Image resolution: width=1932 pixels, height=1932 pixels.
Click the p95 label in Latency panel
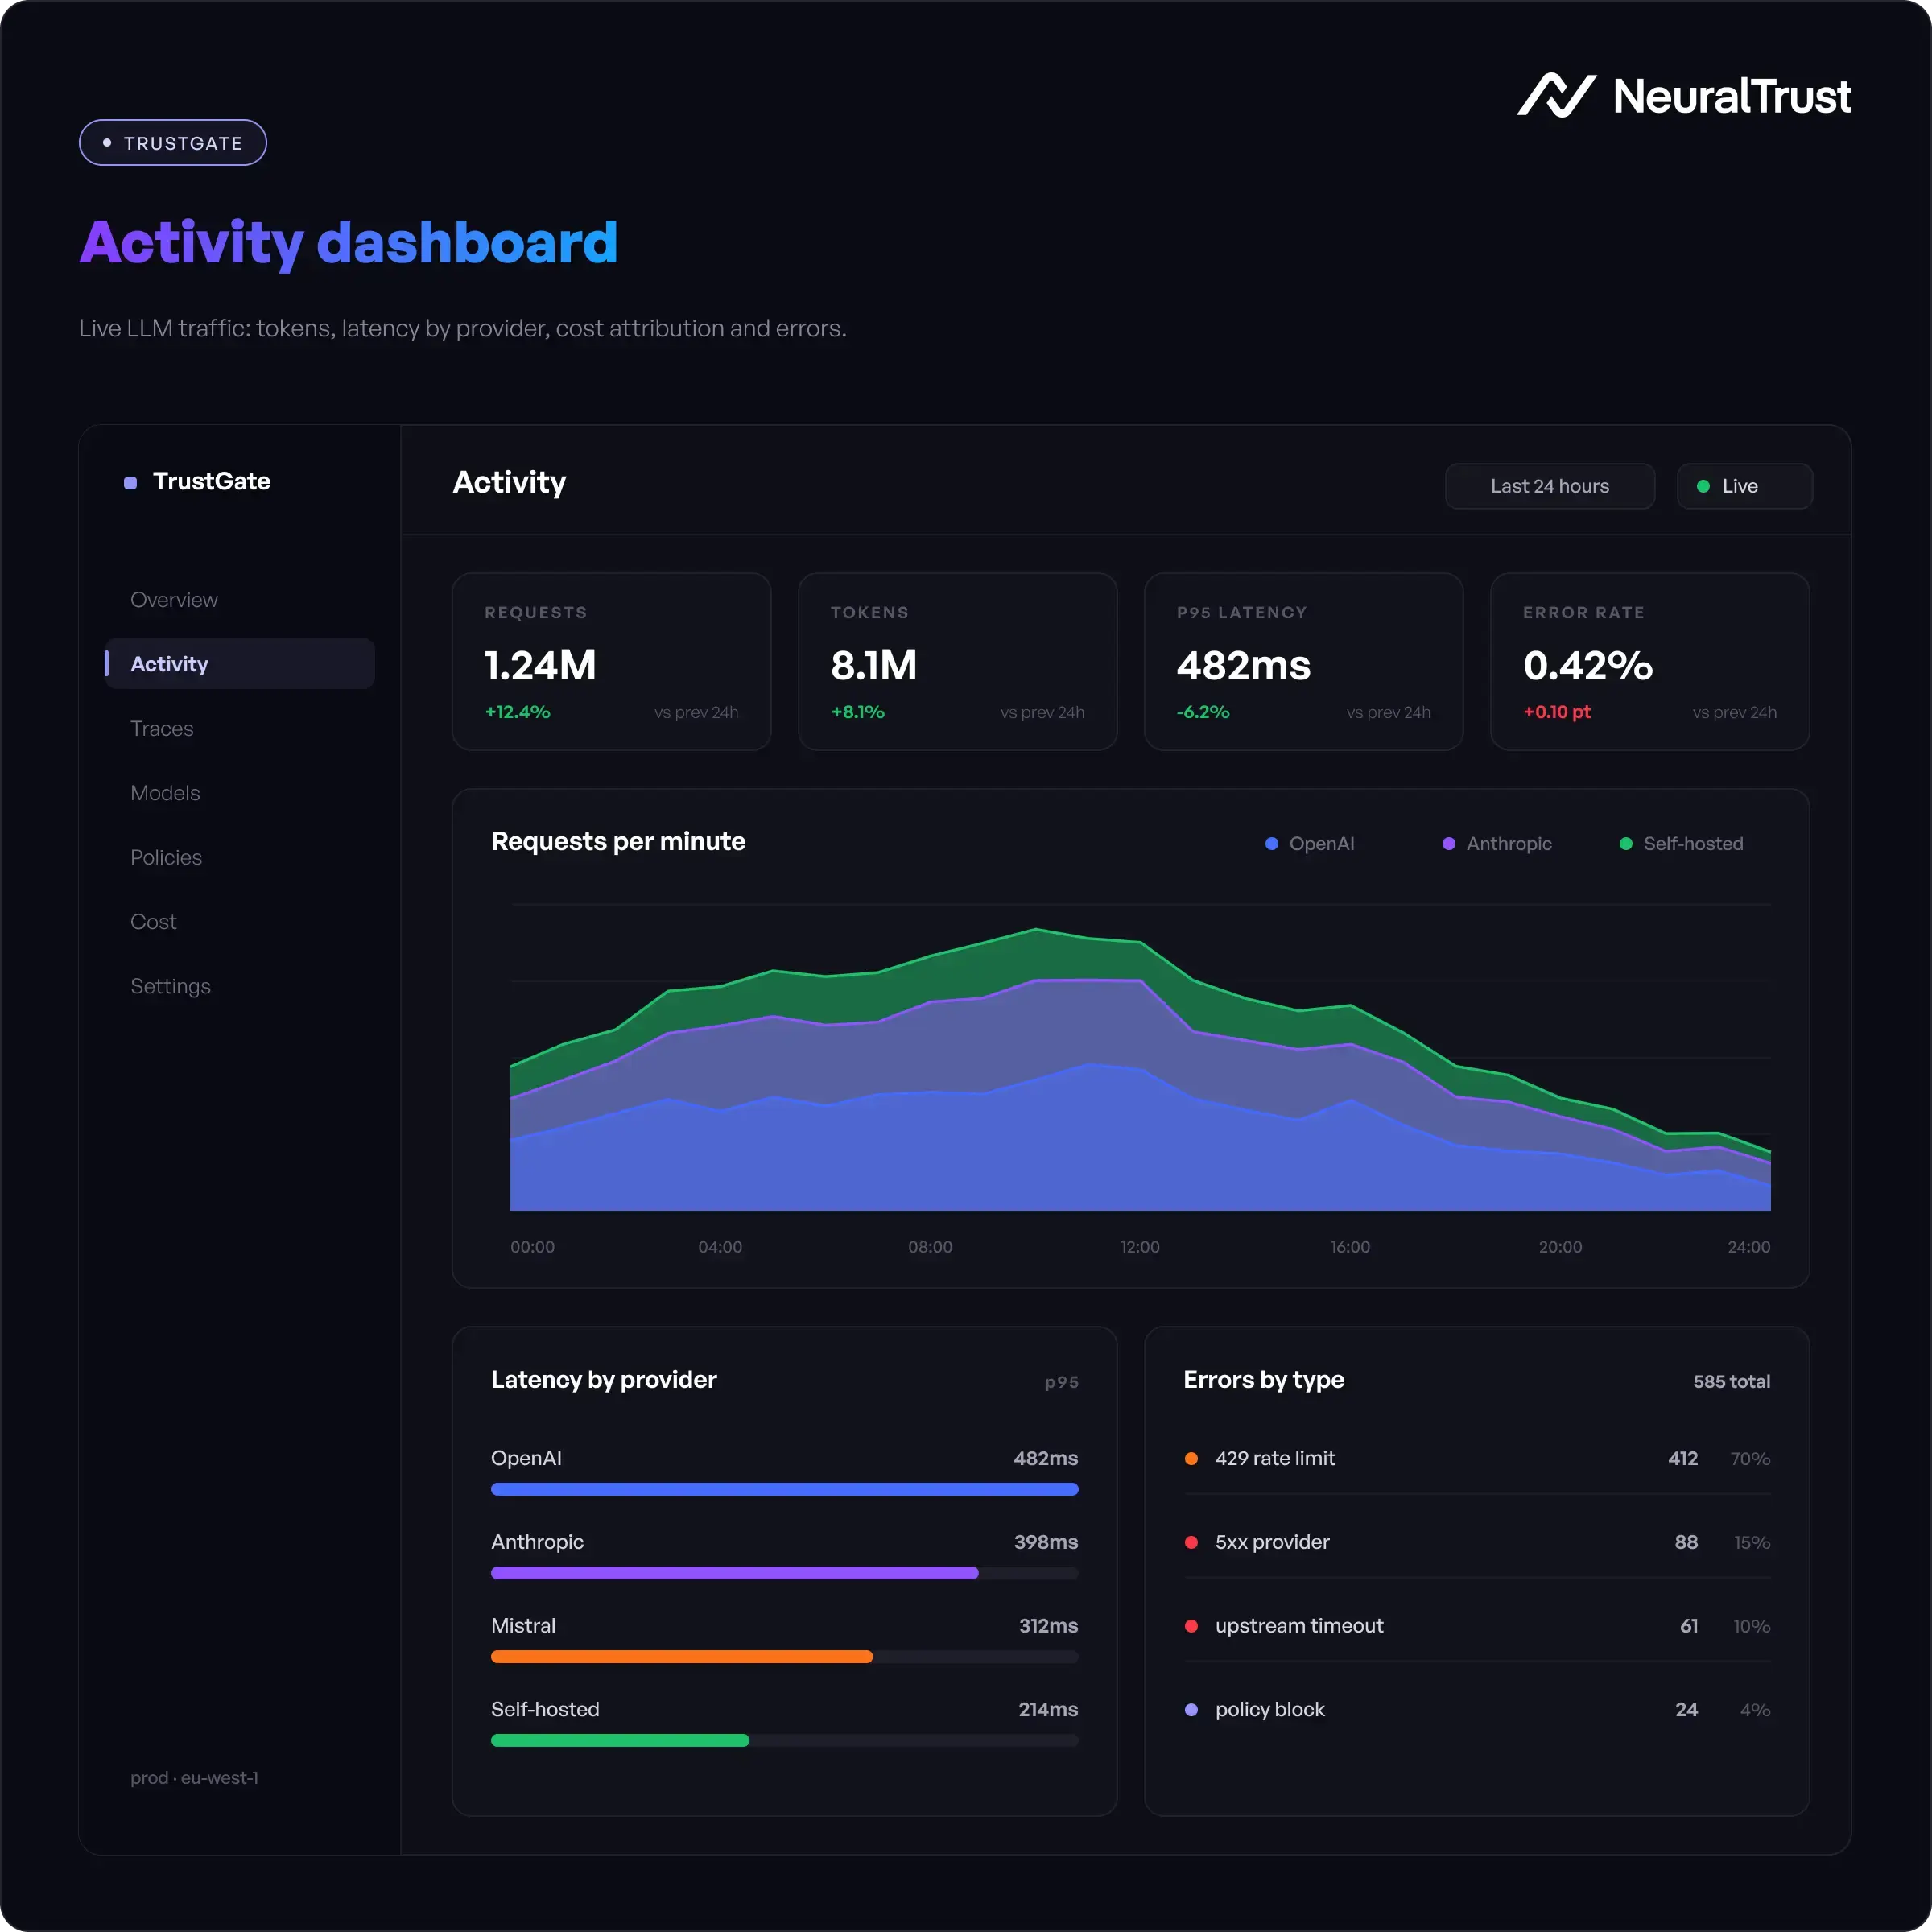(1061, 1383)
